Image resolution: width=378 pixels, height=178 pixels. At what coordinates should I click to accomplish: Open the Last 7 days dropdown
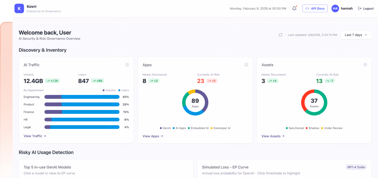[x=356, y=35]
